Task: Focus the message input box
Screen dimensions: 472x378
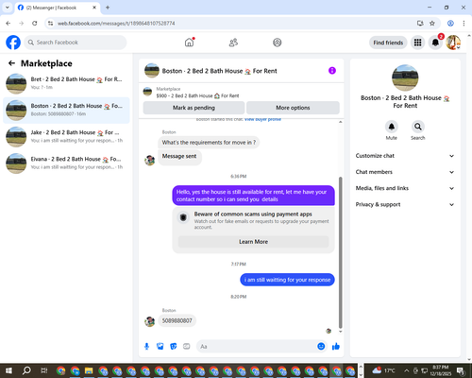Action: [x=257, y=347]
